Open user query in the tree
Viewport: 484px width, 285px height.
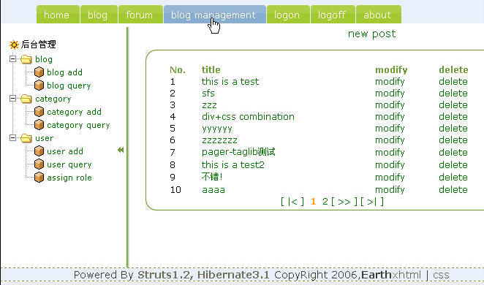[x=69, y=164]
